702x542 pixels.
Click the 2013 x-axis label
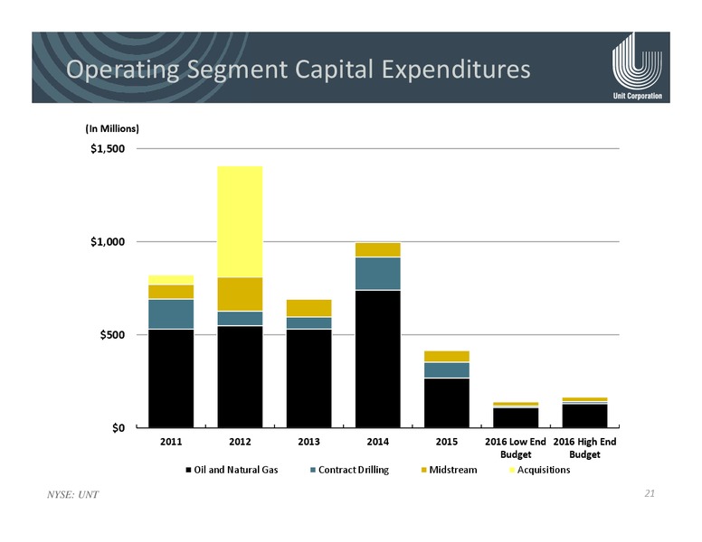[308, 442]
